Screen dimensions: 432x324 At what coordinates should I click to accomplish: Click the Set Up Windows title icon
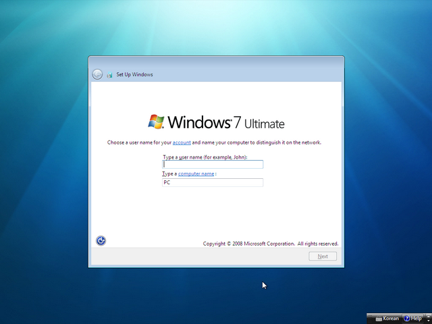(109, 75)
